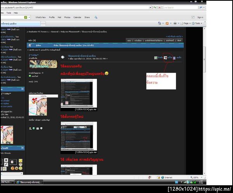233x193 pixels.
Task: Click the taskbar system clock
Action: point(201,182)
